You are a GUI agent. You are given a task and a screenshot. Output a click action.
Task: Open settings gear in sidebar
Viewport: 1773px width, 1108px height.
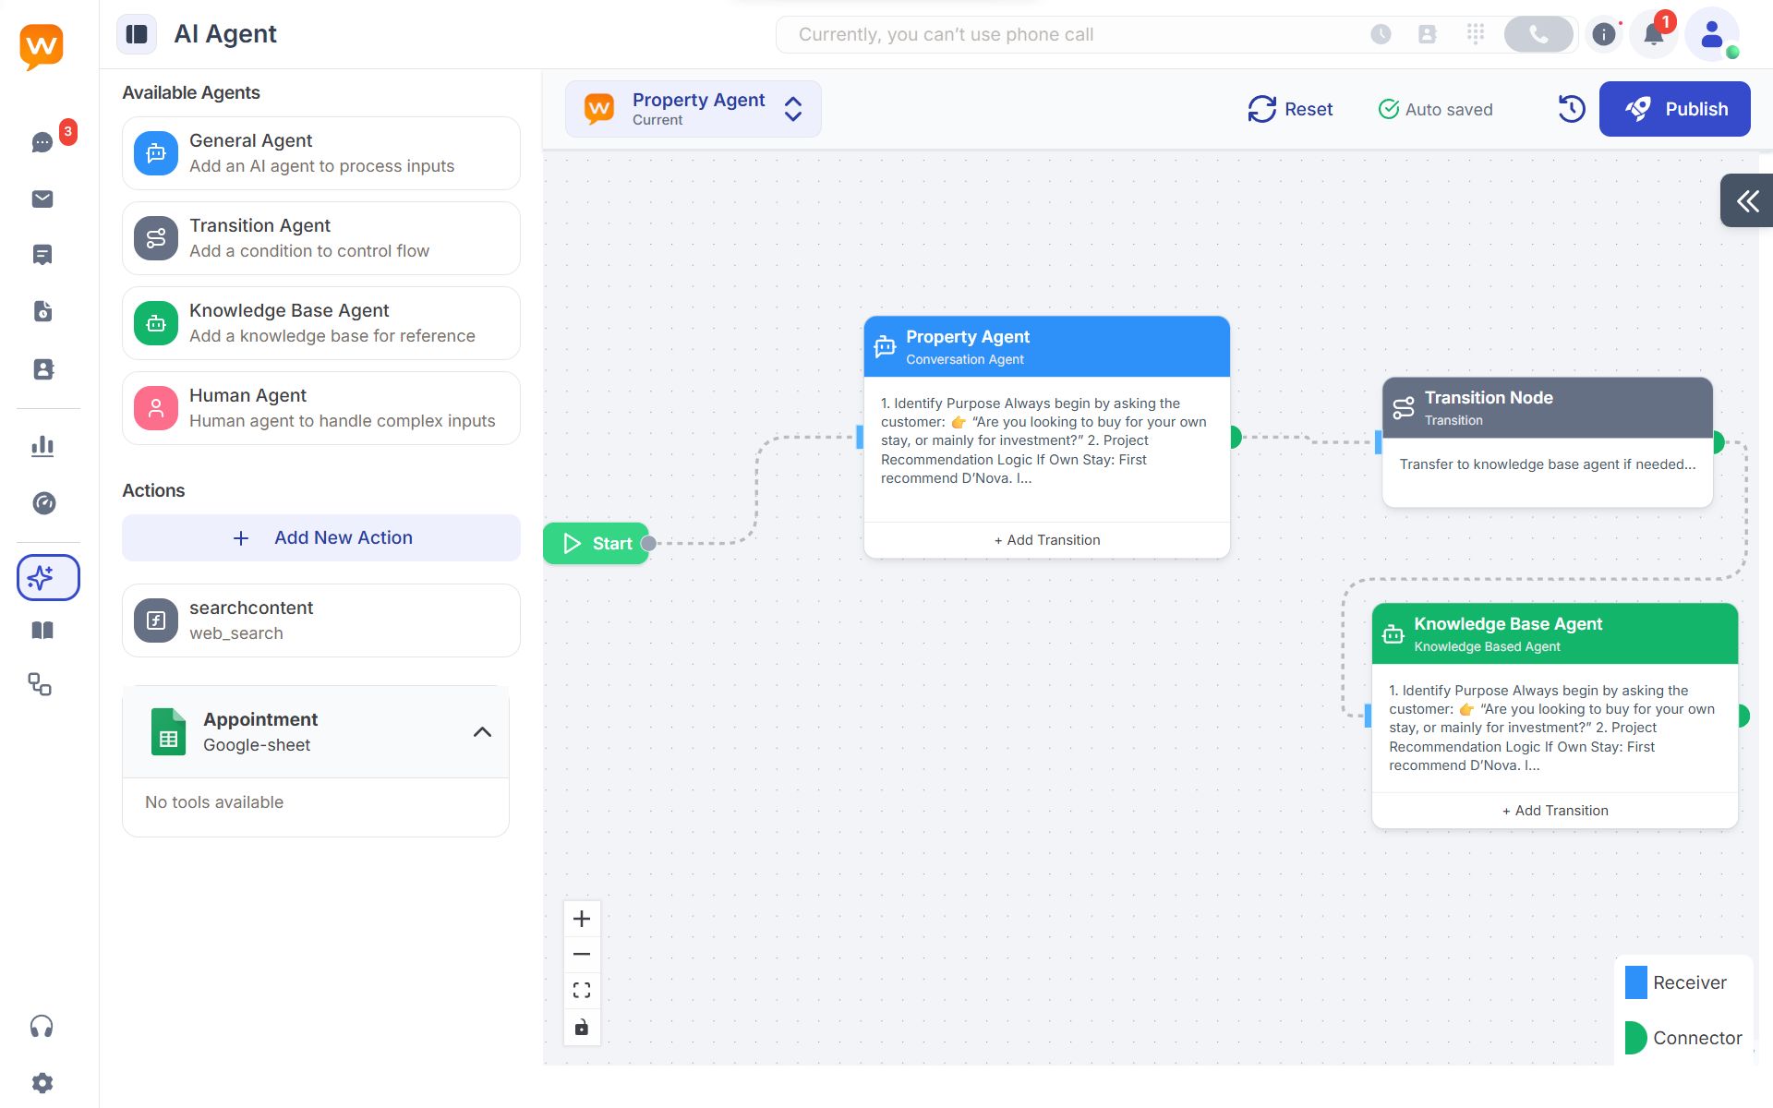[x=42, y=1082]
